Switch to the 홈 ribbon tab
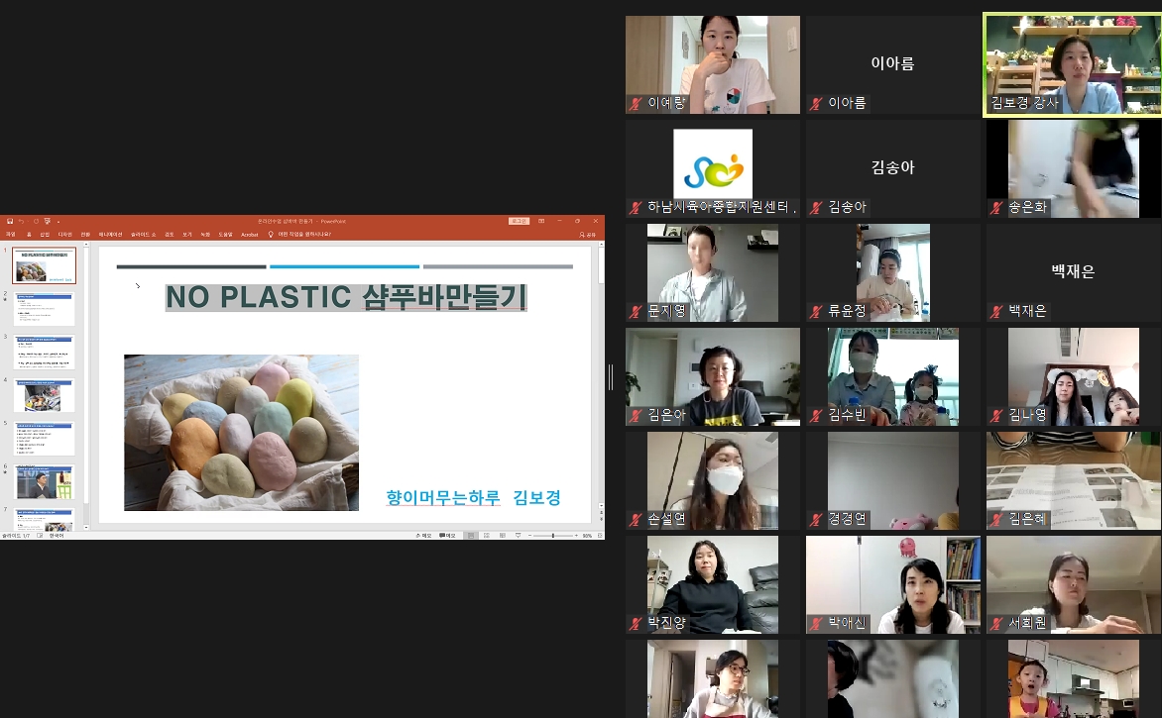Viewport: 1162px width, 718px height. click(29, 235)
